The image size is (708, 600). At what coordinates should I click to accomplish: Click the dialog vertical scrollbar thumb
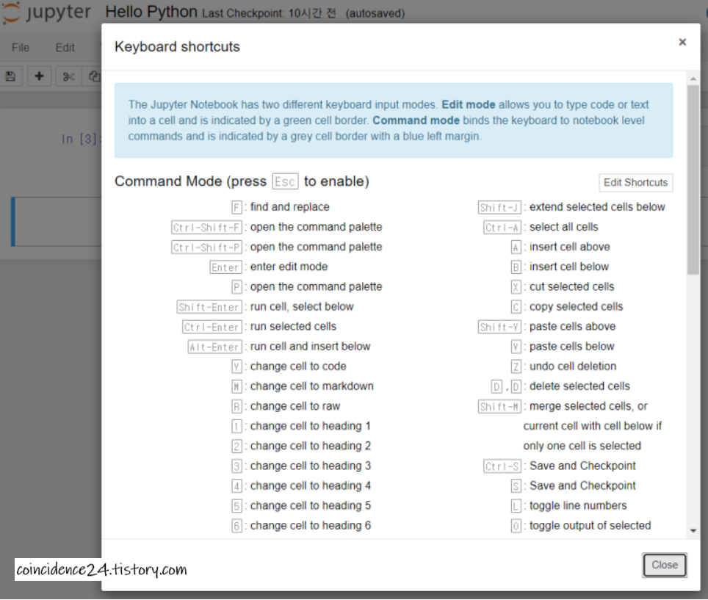coord(693,180)
